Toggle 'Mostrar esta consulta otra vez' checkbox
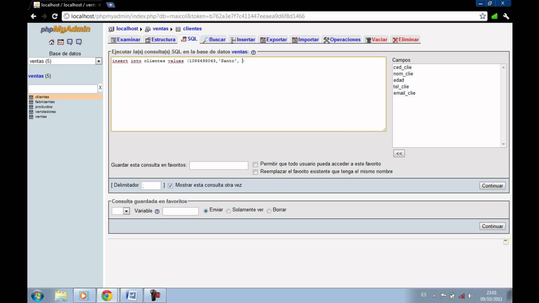539x303 pixels. [x=171, y=186]
